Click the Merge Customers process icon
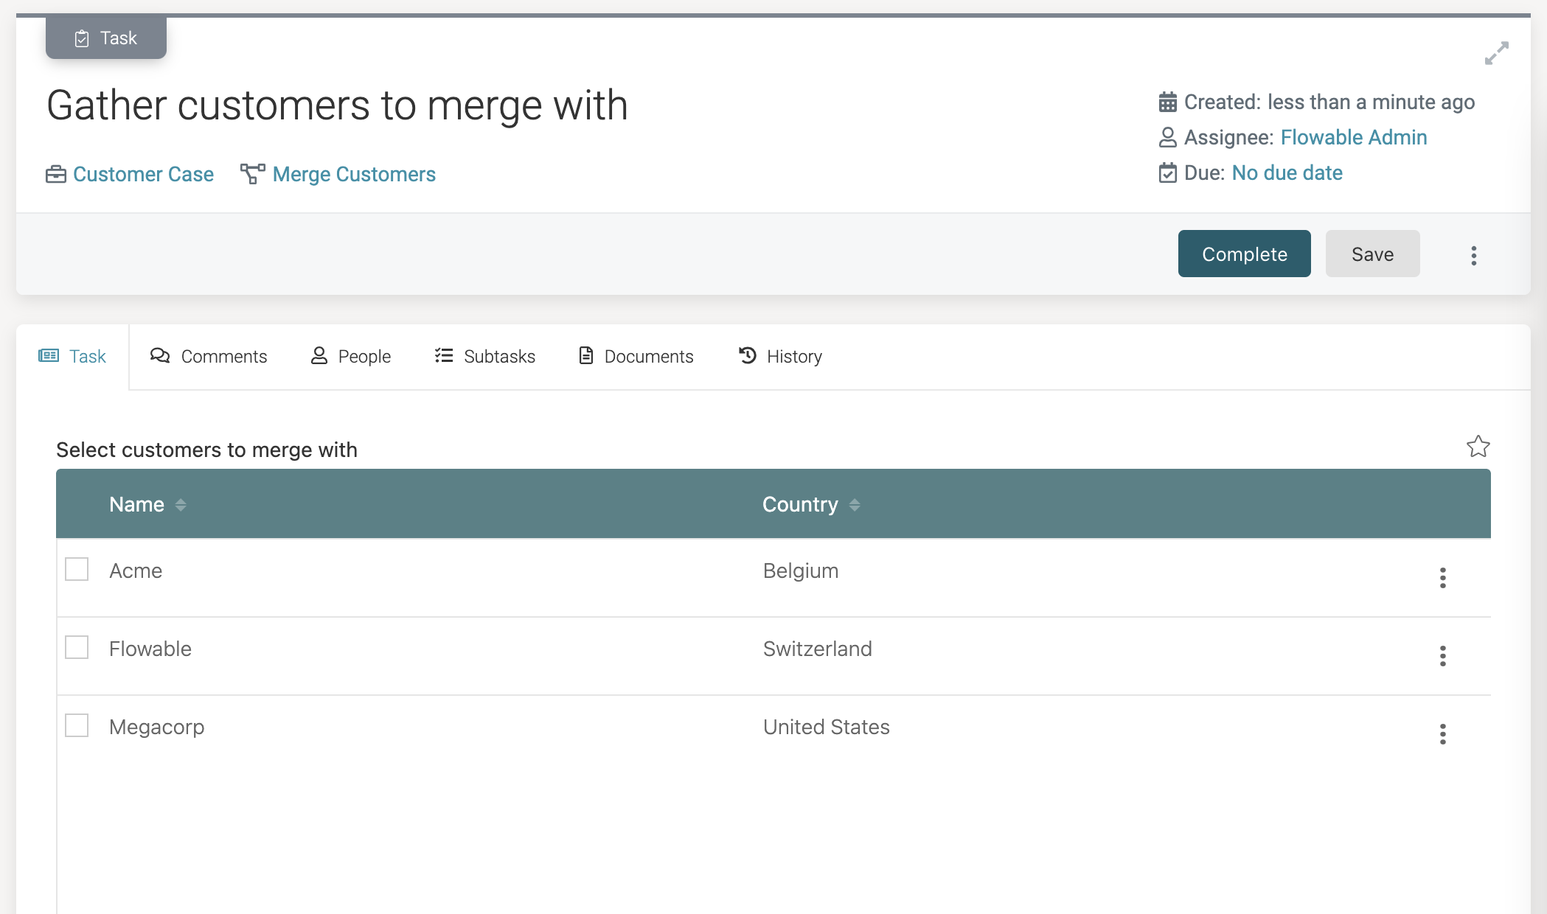This screenshot has height=914, width=1547. click(252, 174)
